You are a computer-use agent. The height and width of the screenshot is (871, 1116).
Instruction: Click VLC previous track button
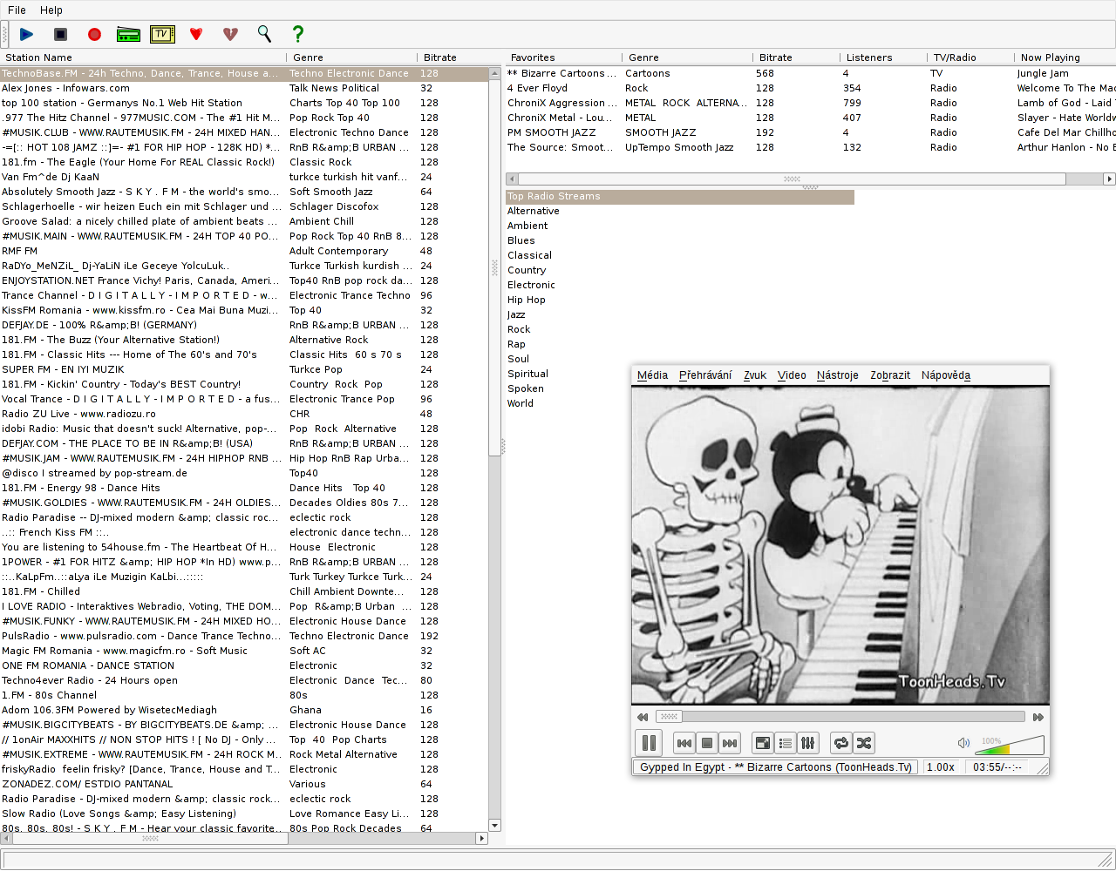coord(684,743)
